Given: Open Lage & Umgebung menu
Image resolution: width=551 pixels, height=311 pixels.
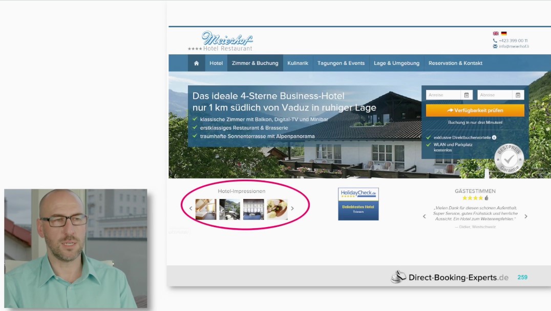Looking at the screenshot, I should coord(396,63).
